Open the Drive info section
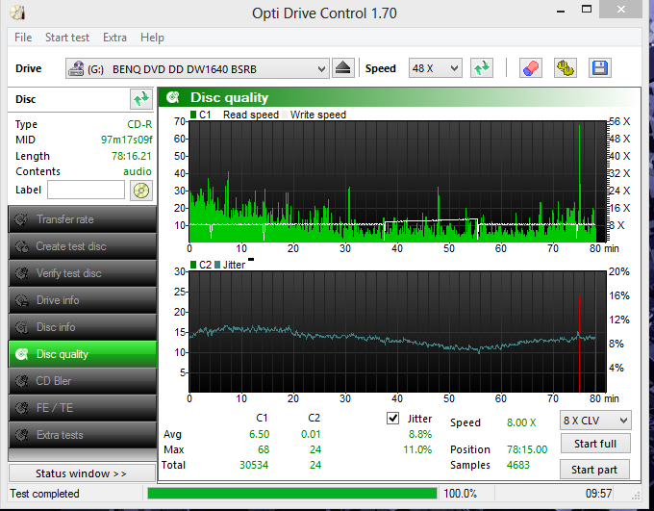Screen dimensions: 654x511 pos(83,300)
